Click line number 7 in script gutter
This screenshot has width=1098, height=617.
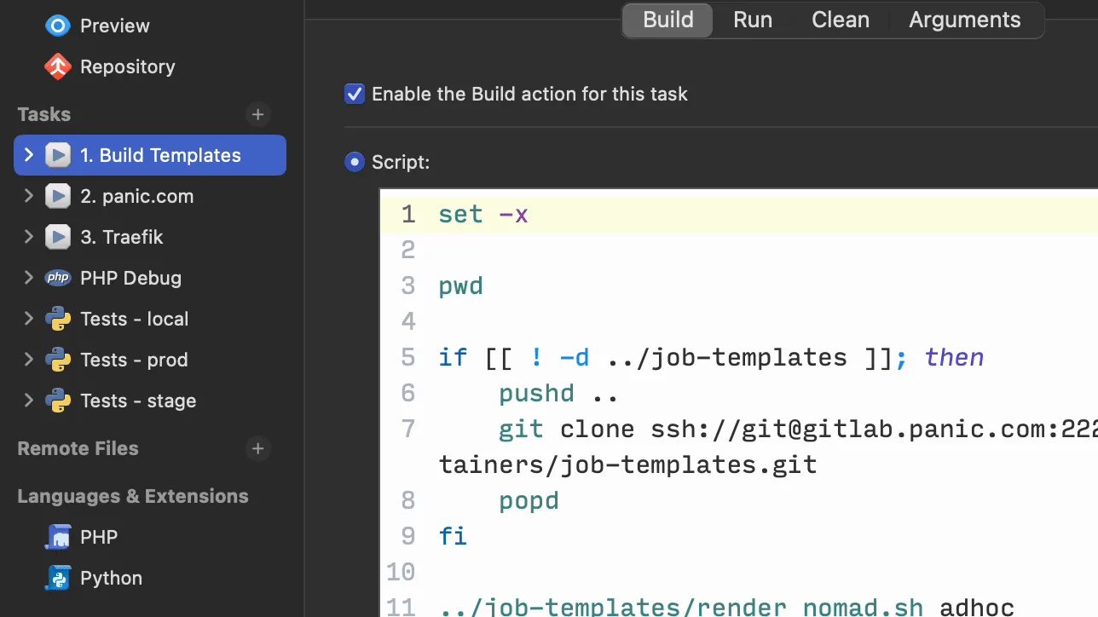[408, 429]
